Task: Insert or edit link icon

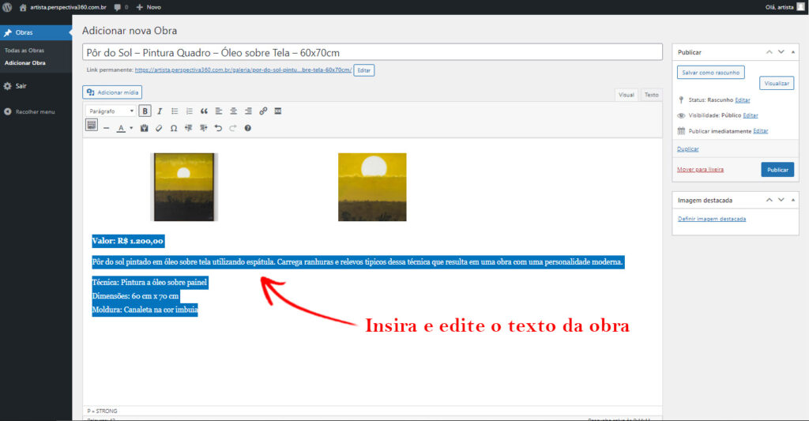Action: tap(263, 111)
